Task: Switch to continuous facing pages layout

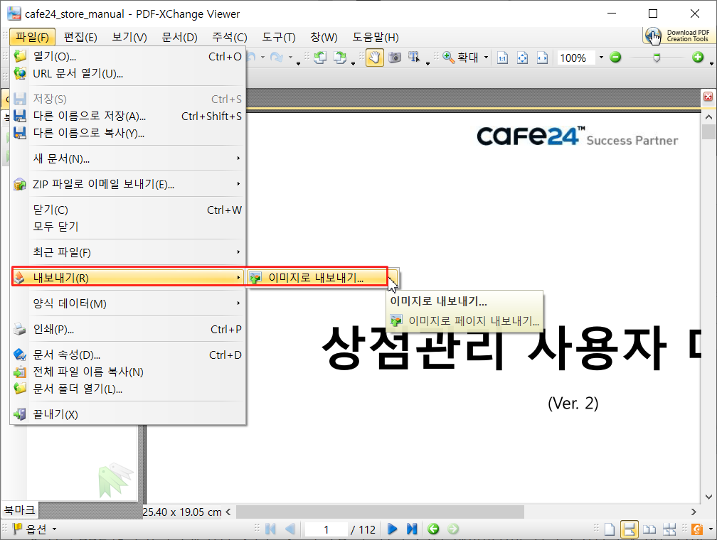Action: 669,529
